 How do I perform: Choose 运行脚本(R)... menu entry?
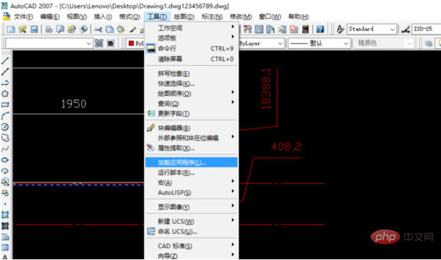[x=191, y=172]
